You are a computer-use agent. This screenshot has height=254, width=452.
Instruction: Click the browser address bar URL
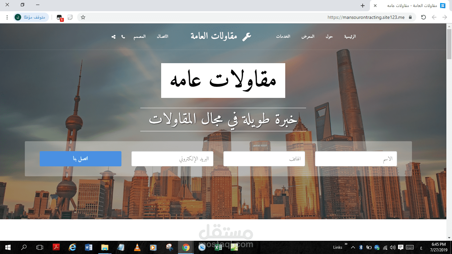(366, 17)
